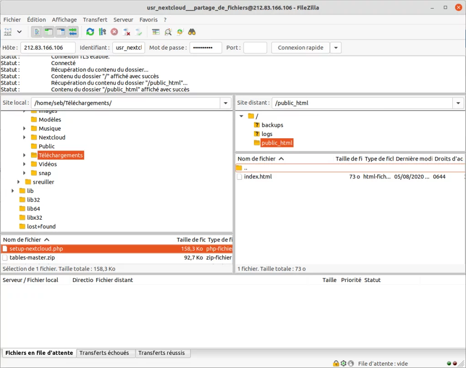
Task: Click the Hôte input field
Action: 48,47
